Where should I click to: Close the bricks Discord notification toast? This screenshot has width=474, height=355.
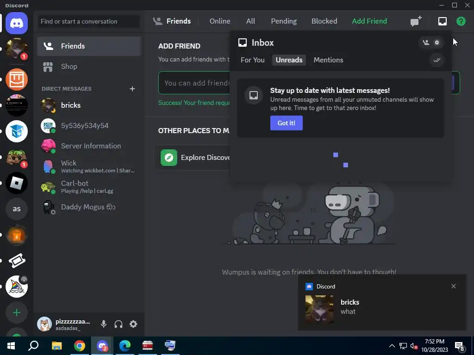point(454,286)
